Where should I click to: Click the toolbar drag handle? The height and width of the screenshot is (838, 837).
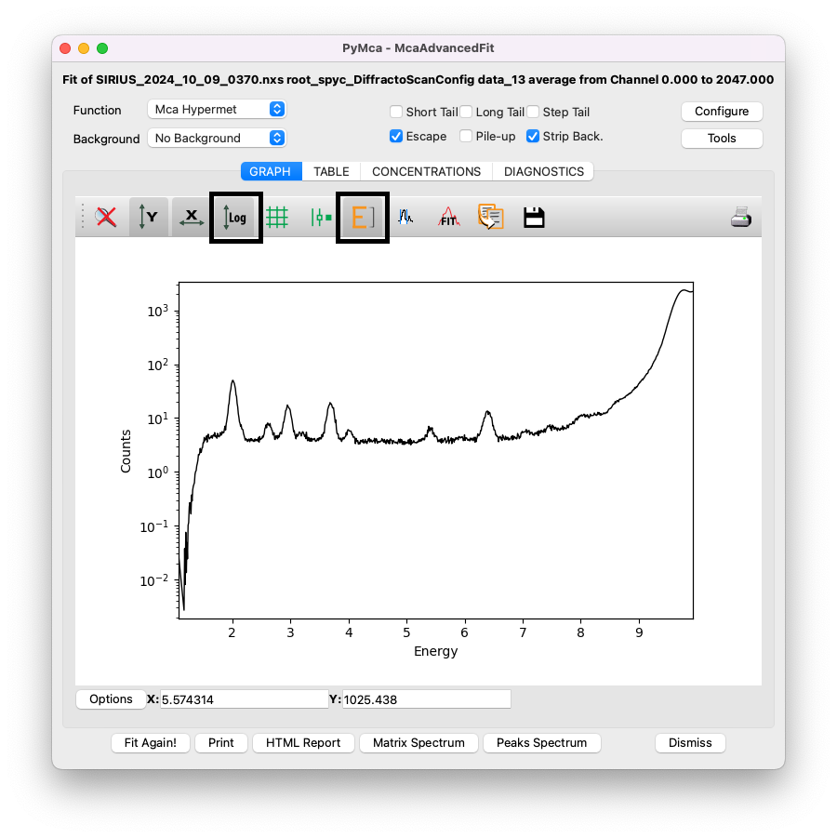(x=83, y=217)
